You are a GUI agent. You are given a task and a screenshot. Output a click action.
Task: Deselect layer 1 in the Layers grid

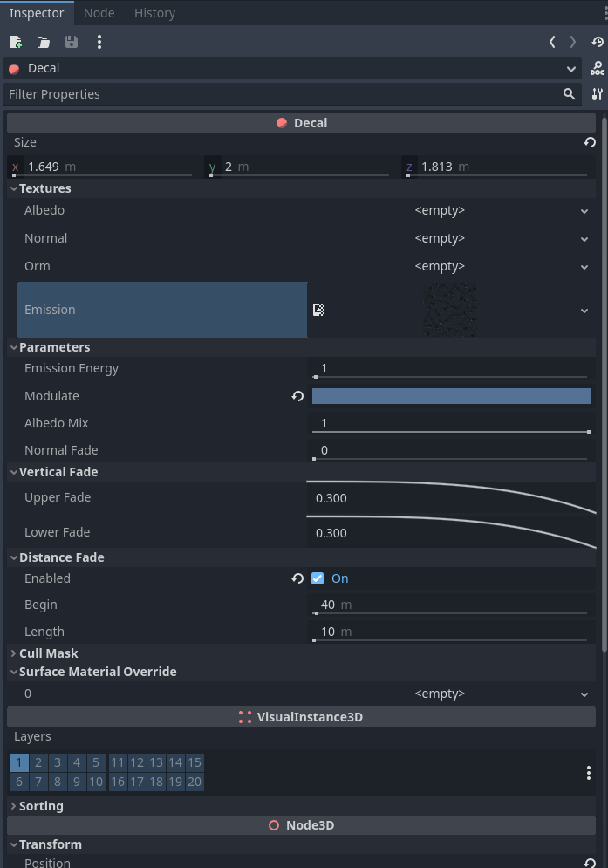(18, 762)
